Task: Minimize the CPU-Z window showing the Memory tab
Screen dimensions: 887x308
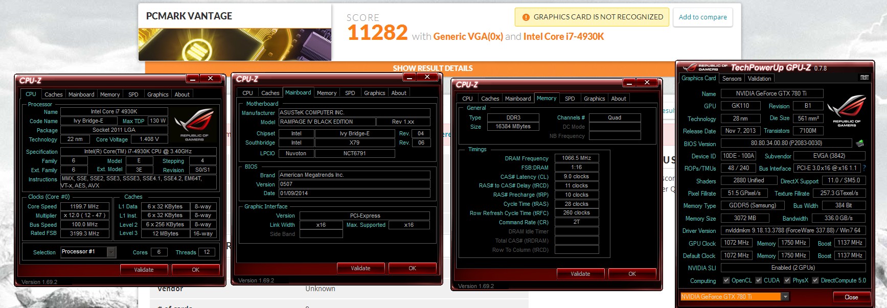Action: [x=629, y=82]
